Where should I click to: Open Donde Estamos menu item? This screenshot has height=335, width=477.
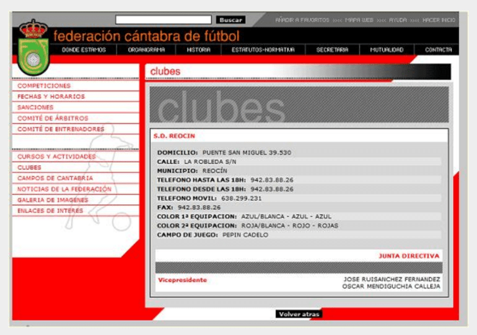(84, 50)
